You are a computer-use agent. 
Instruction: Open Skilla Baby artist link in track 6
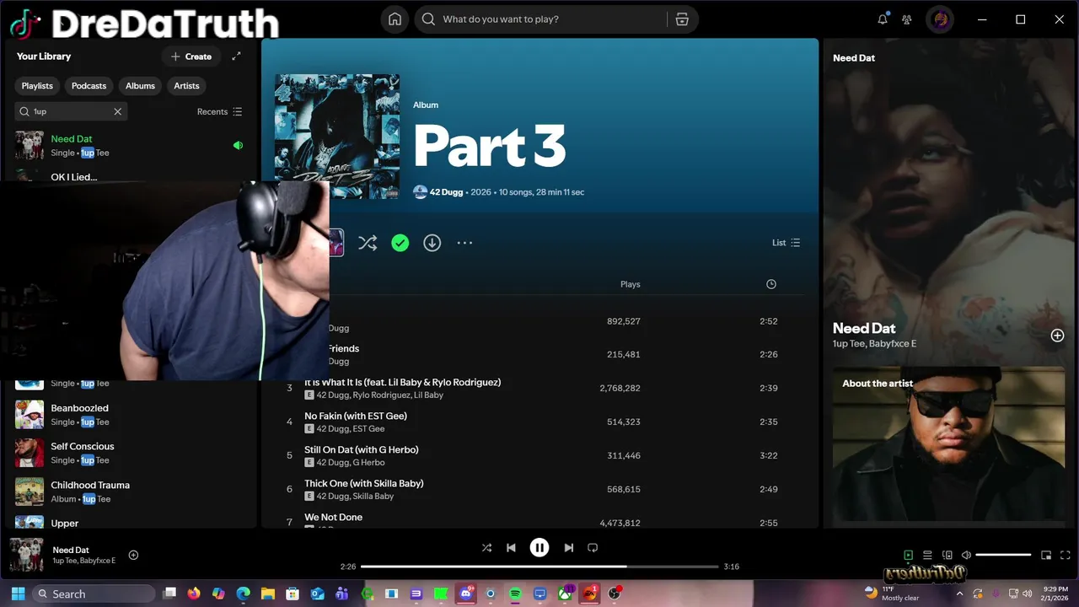373,497
